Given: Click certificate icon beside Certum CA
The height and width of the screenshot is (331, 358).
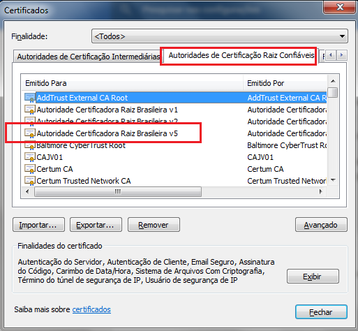Looking at the screenshot, I should 30,169.
